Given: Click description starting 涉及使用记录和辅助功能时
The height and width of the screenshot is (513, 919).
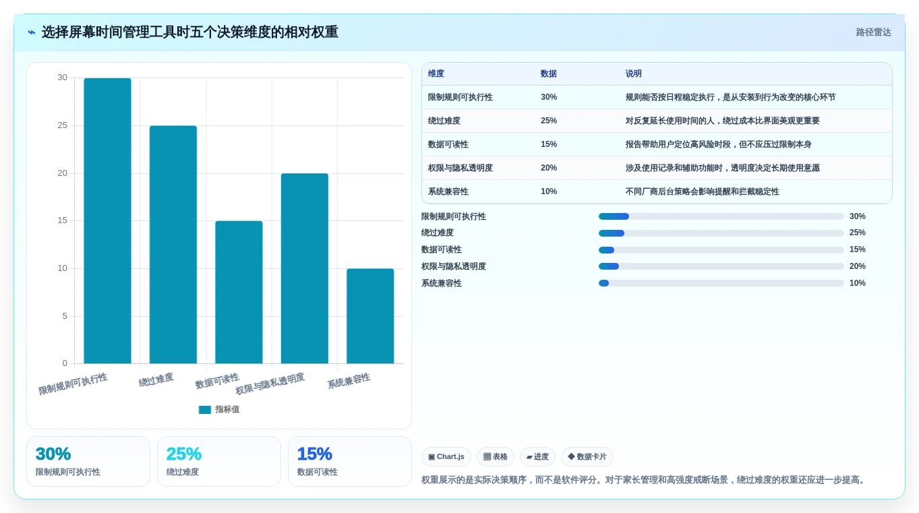Looking at the screenshot, I should [722, 169].
